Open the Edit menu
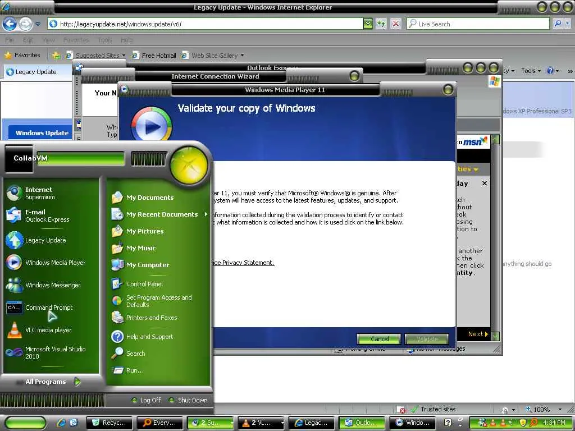This screenshot has height=431, width=575. (x=28, y=40)
